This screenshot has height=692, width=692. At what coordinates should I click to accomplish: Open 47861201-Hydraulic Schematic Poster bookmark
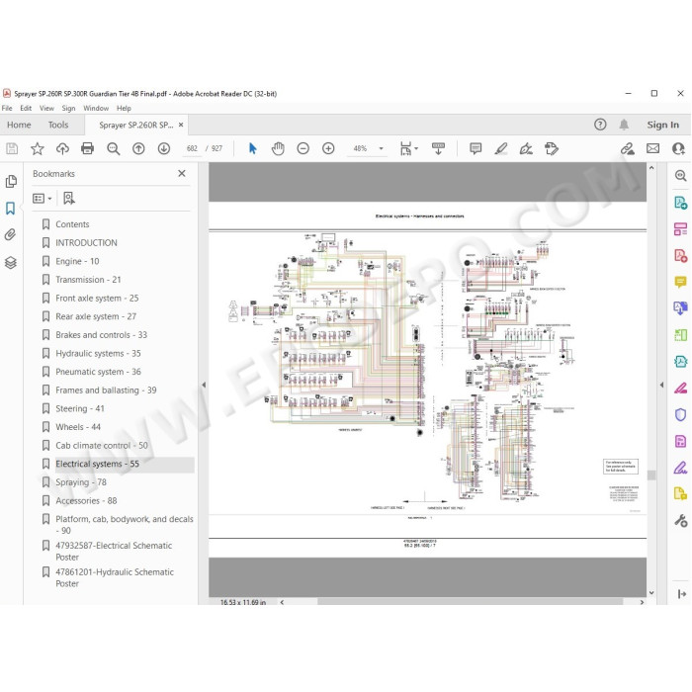click(115, 577)
